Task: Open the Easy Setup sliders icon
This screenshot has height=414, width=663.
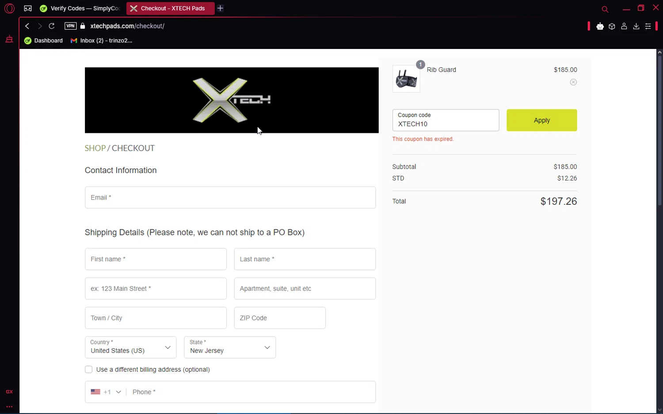Action: tap(648, 26)
